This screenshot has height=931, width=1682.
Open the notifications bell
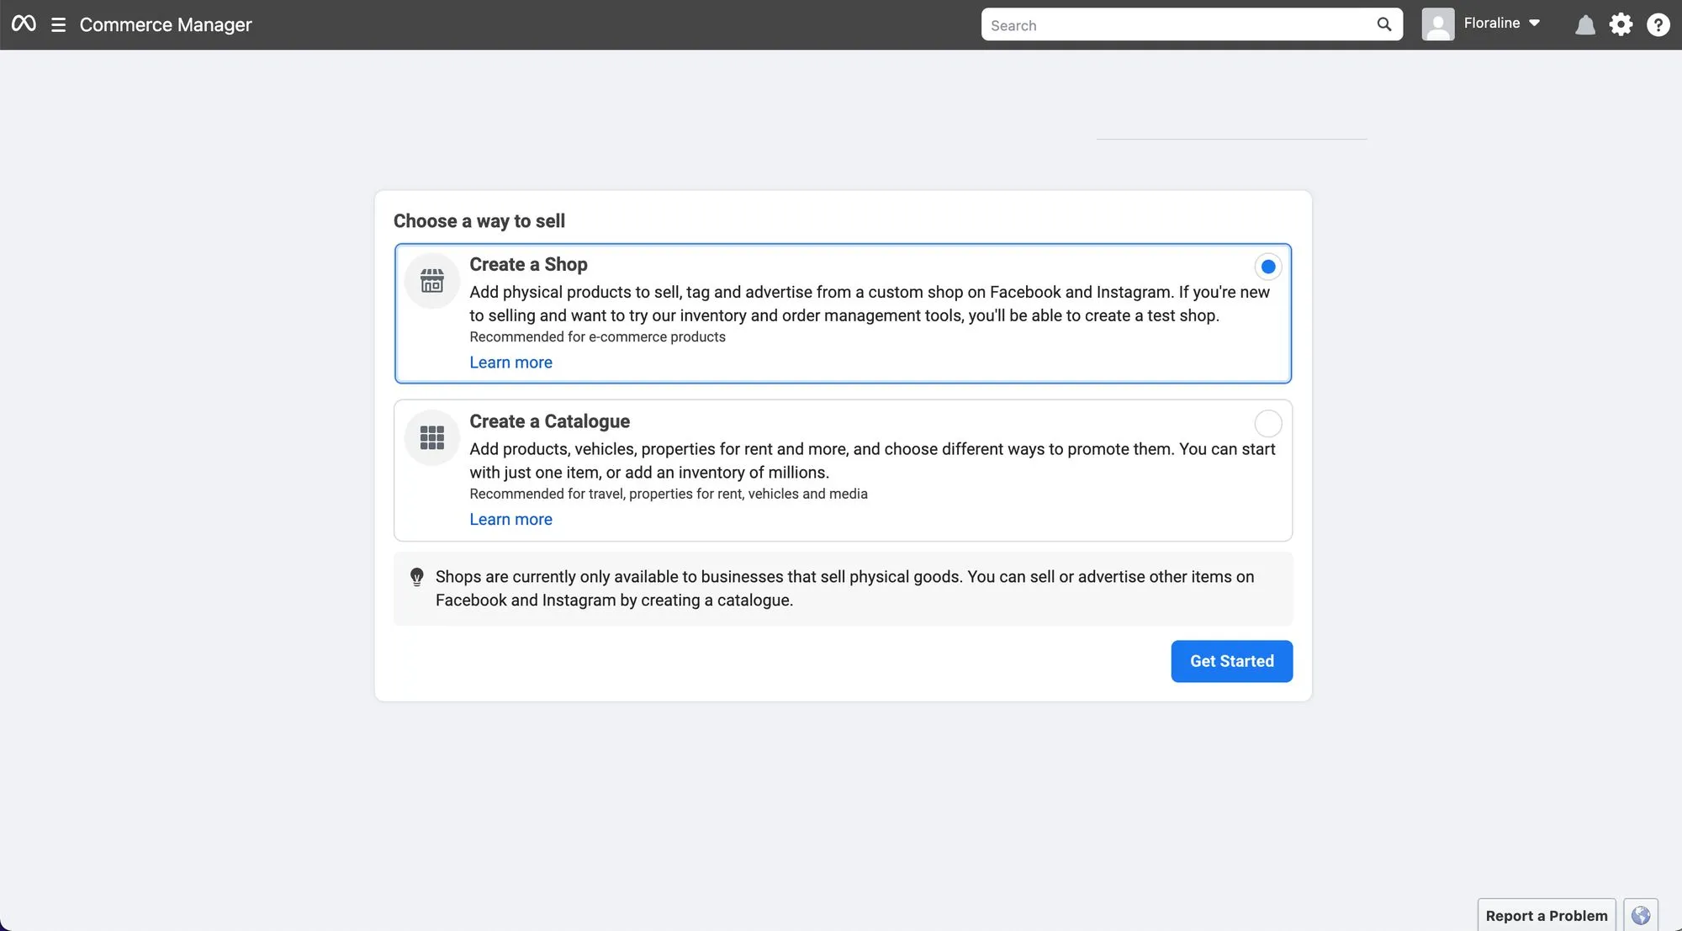(1584, 24)
